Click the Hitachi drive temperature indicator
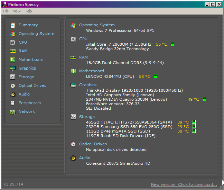The width and height of the screenshot is (224, 190). tap(183, 122)
